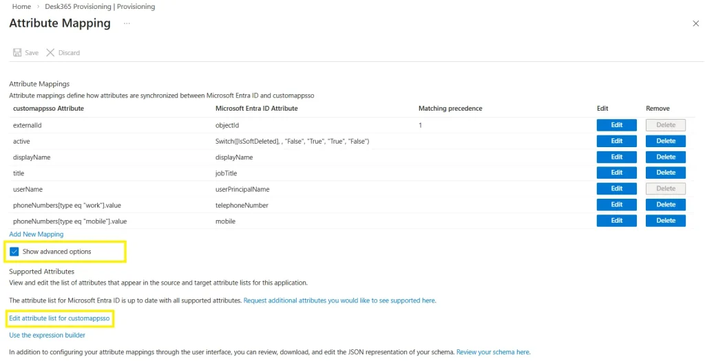The width and height of the screenshot is (705, 361).
Task: Delete the work phone number mapping
Action: tap(666, 204)
